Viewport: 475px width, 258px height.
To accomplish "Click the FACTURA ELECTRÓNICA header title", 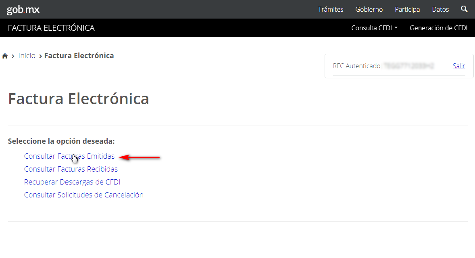I will point(51,28).
